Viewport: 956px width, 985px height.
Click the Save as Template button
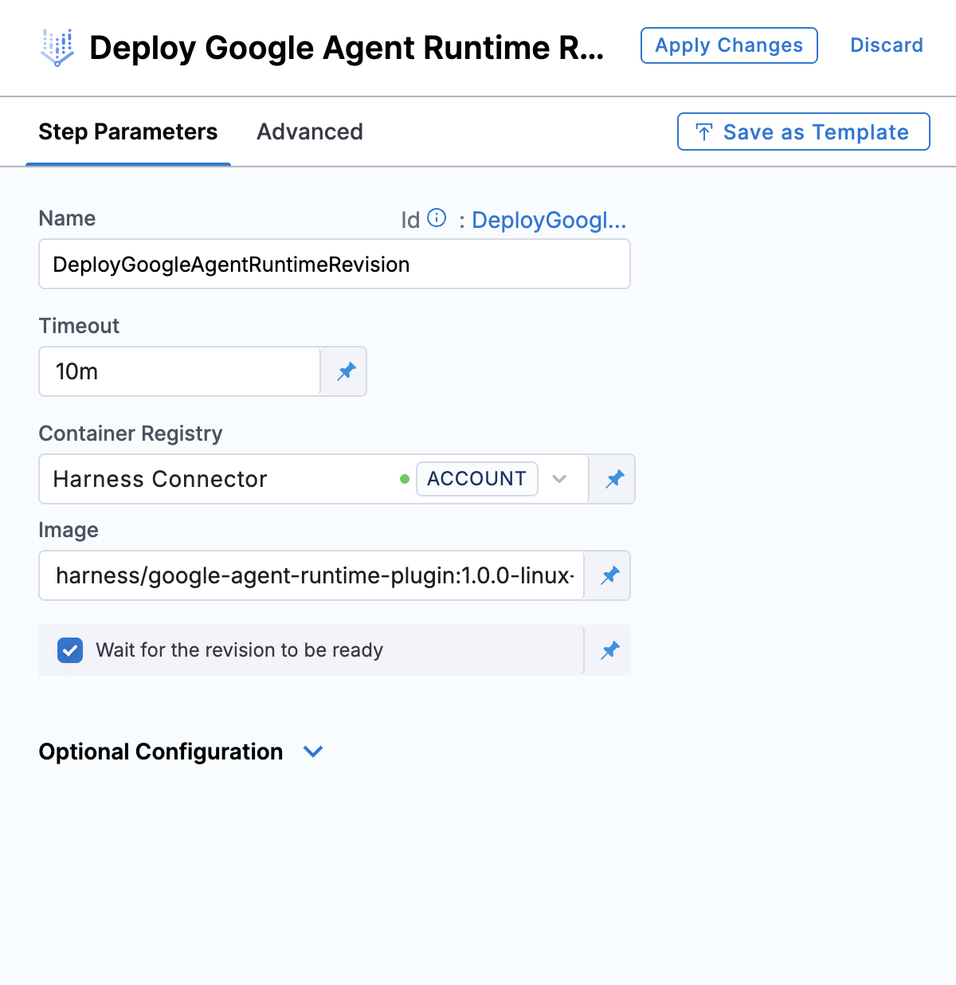pyautogui.click(x=804, y=131)
